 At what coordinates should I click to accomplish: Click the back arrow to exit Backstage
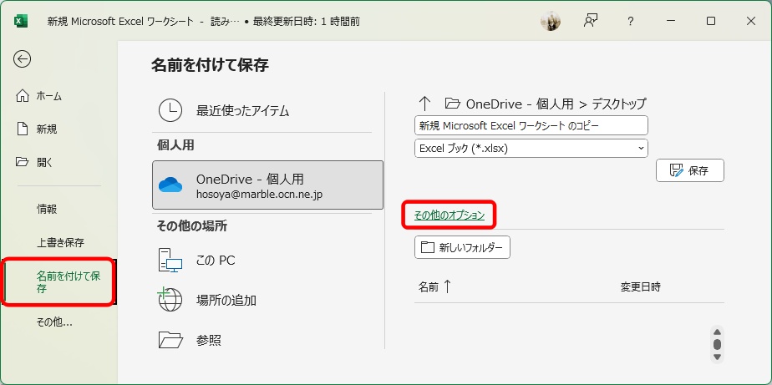click(x=23, y=58)
